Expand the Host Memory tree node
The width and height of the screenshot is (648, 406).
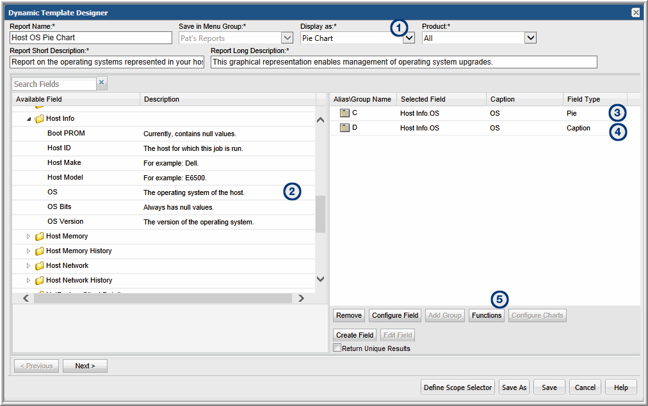point(28,237)
